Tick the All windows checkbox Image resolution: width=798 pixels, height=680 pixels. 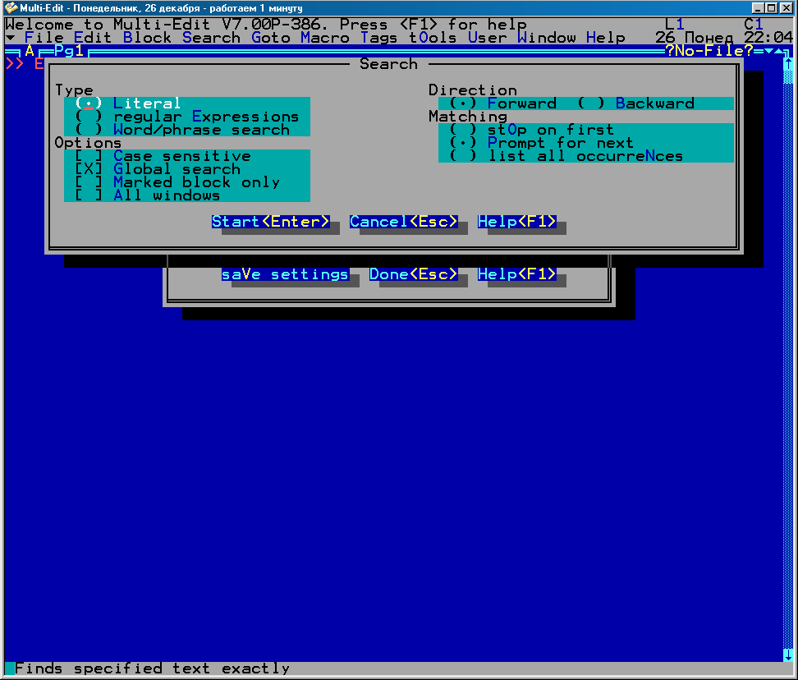coord(148,196)
